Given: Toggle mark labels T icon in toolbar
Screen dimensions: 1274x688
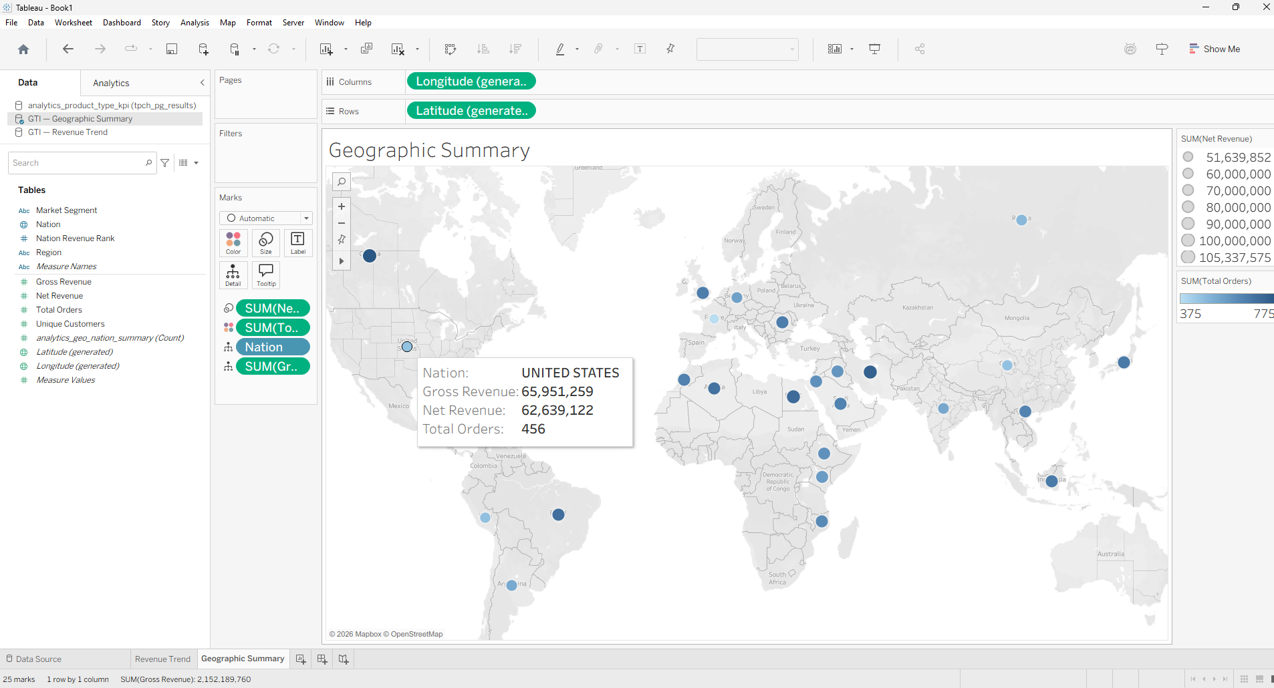Looking at the screenshot, I should coord(640,49).
